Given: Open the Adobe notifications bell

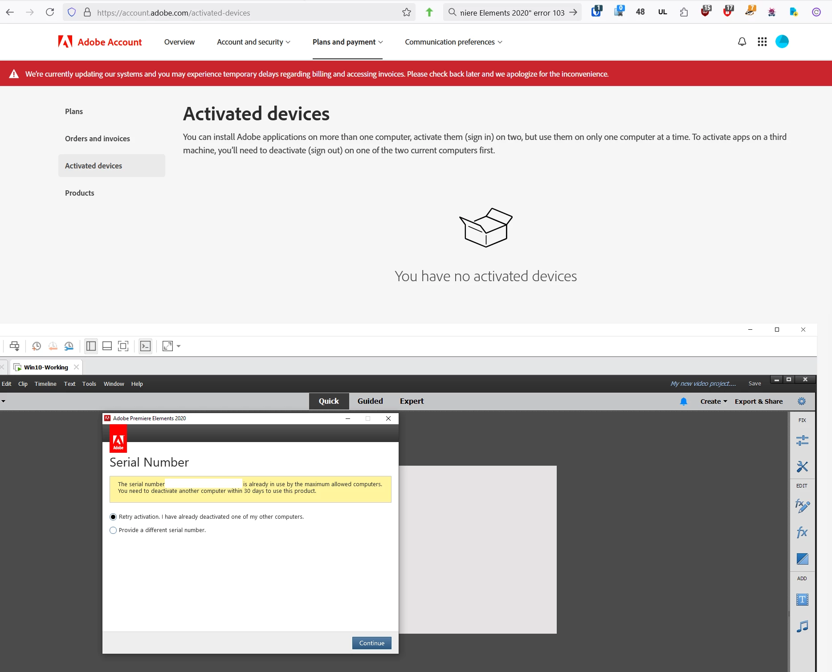Looking at the screenshot, I should 742,42.
